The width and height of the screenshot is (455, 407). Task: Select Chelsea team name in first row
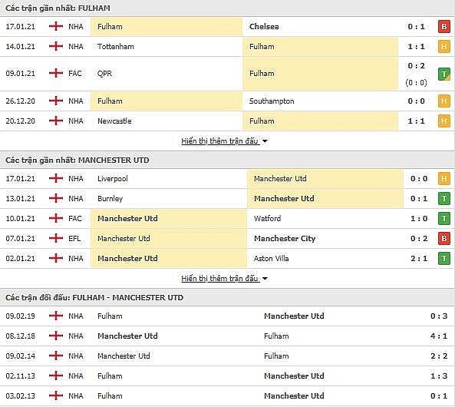(x=264, y=26)
